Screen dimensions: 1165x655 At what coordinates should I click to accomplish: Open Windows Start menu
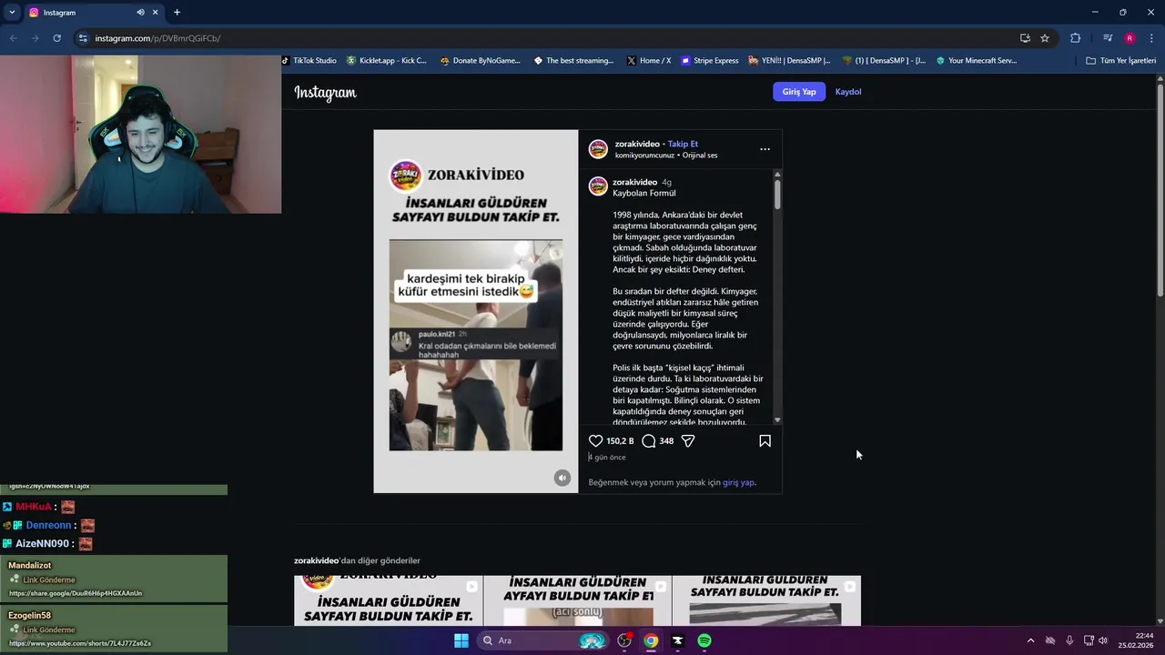coord(461,640)
